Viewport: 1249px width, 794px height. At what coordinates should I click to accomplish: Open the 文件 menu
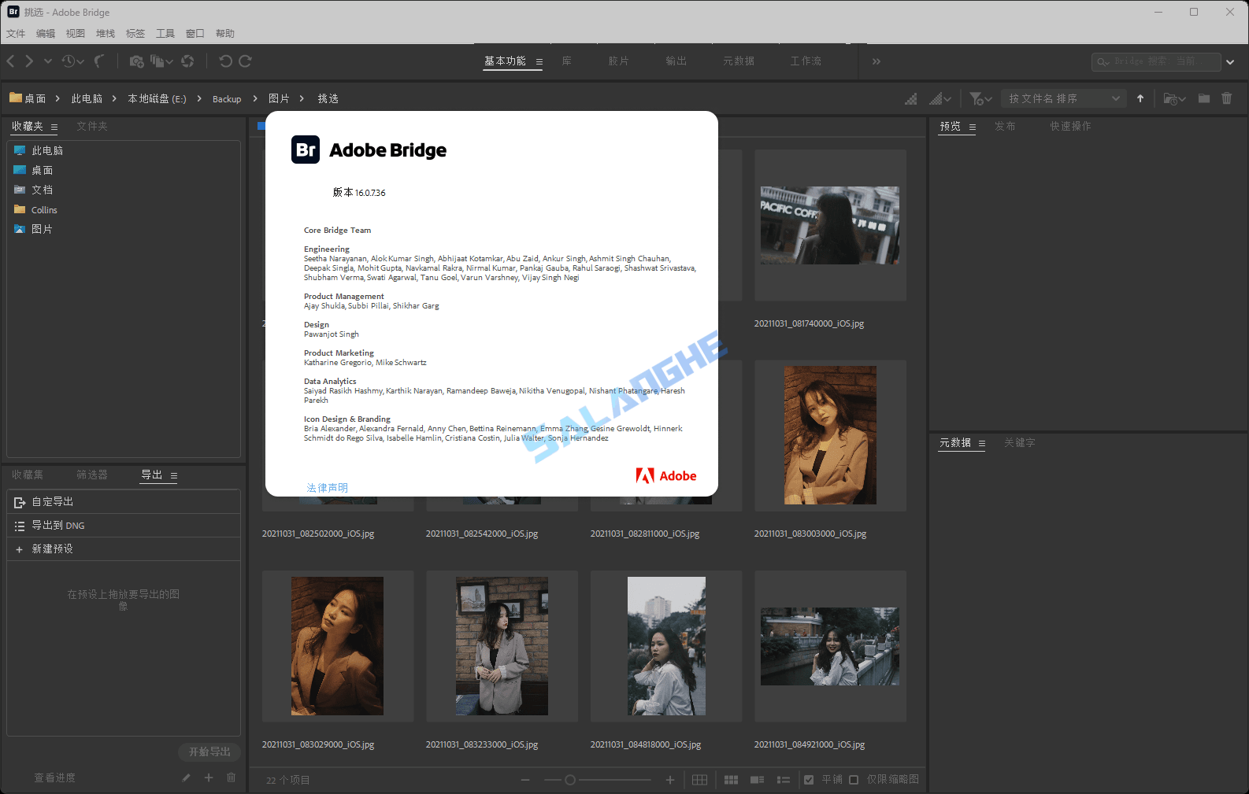tap(16, 34)
